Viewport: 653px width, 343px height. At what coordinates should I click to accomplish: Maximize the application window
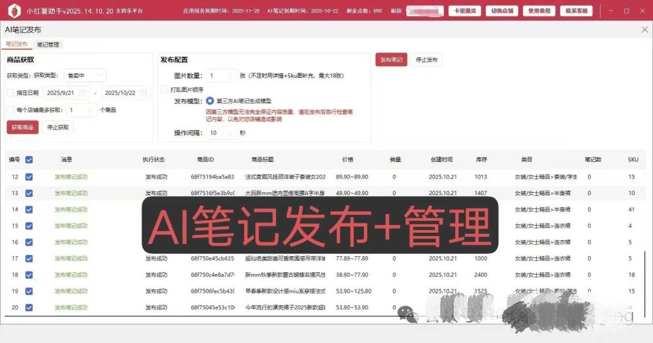(626, 11)
